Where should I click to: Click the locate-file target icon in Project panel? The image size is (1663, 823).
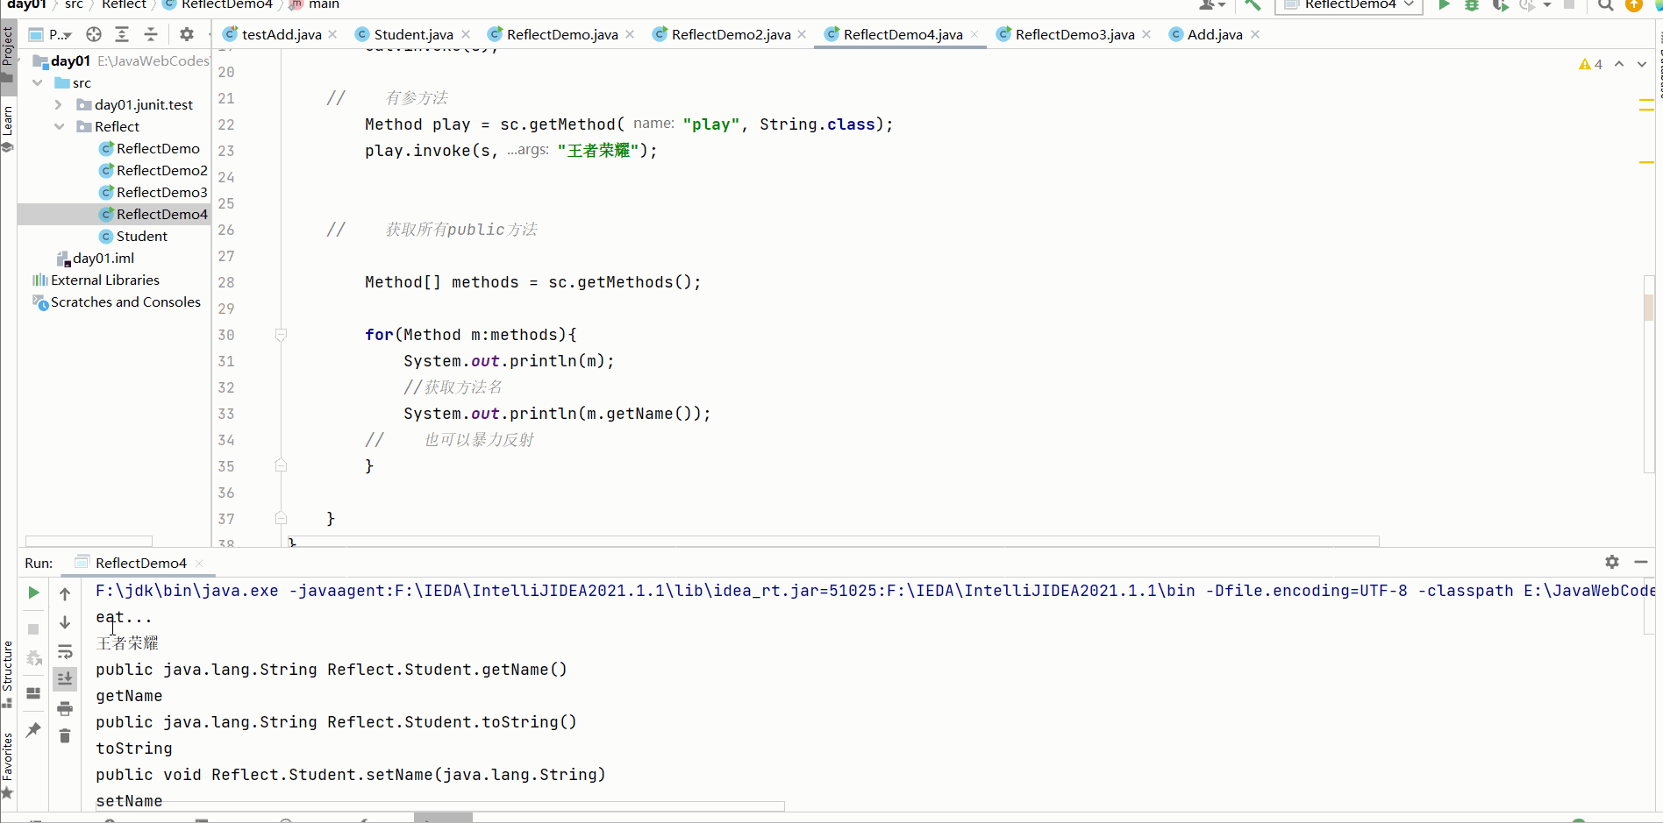93,34
